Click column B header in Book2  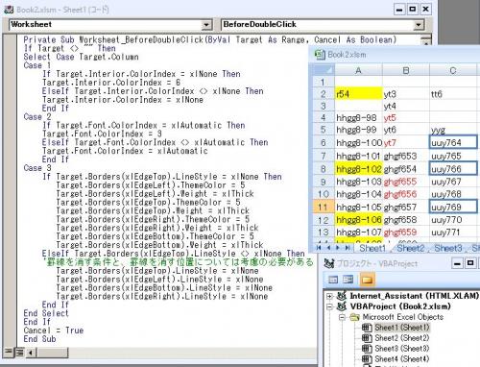click(406, 70)
